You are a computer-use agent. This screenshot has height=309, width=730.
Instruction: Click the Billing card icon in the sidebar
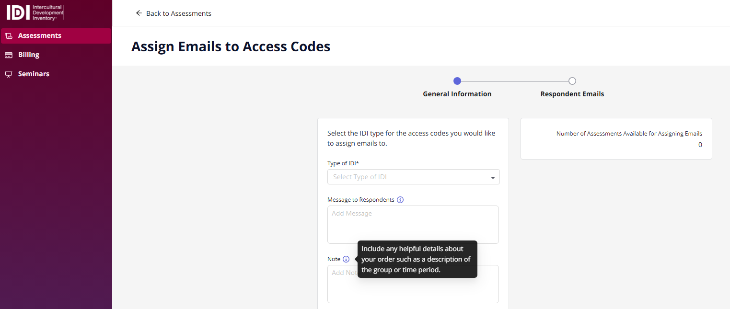point(9,55)
